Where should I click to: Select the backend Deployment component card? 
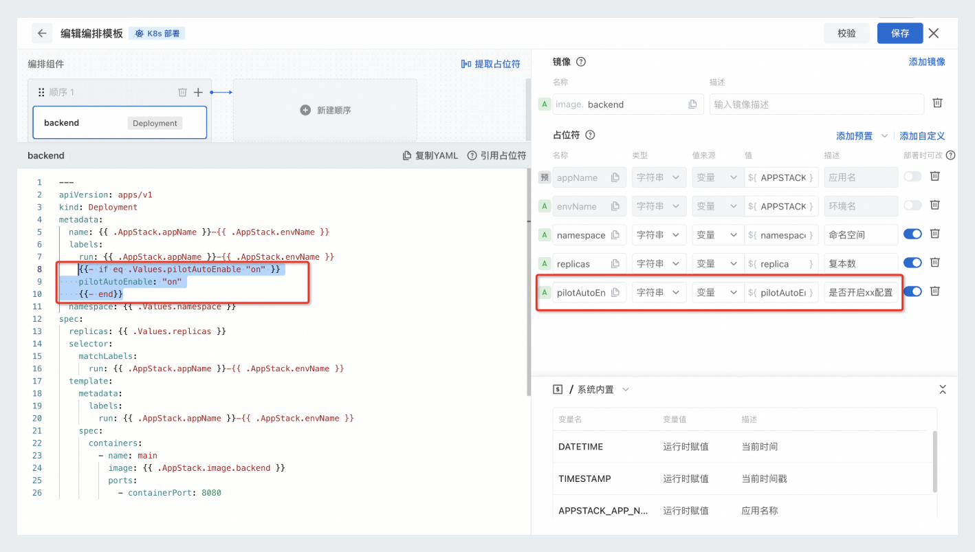click(x=120, y=123)
